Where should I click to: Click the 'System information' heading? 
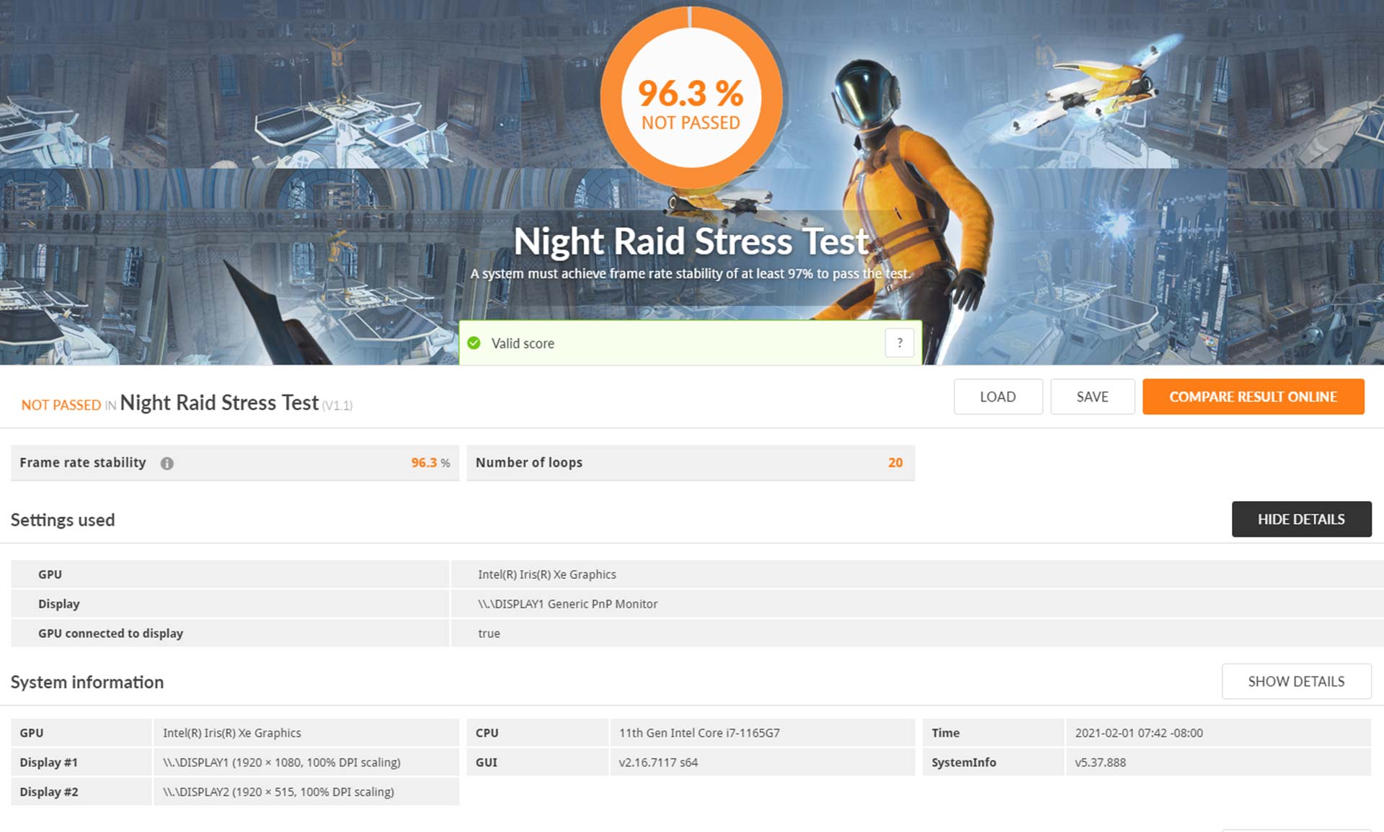pos(87,682)
